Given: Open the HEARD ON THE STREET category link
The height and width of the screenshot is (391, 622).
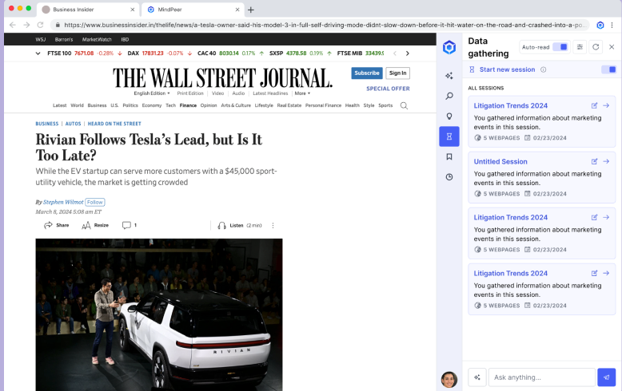Looking at the screenshot, I should 114,124.
